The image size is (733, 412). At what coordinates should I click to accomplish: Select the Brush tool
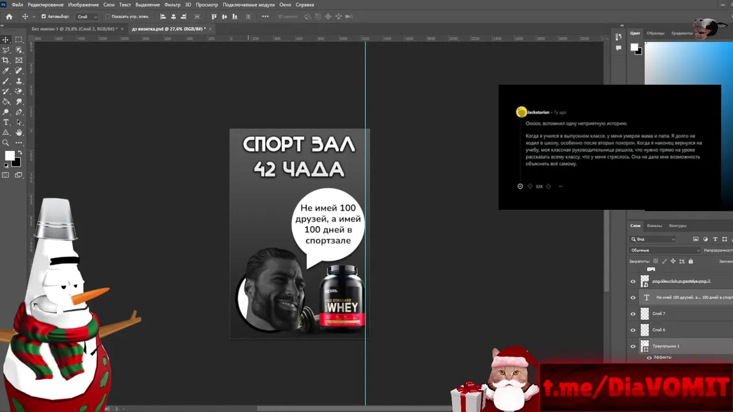(x=6, y=81)
